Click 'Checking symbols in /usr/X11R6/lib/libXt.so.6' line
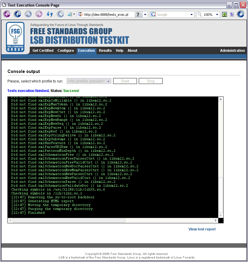Image resolution: width=248 pixels, height=262 pixels. (58, 189)
